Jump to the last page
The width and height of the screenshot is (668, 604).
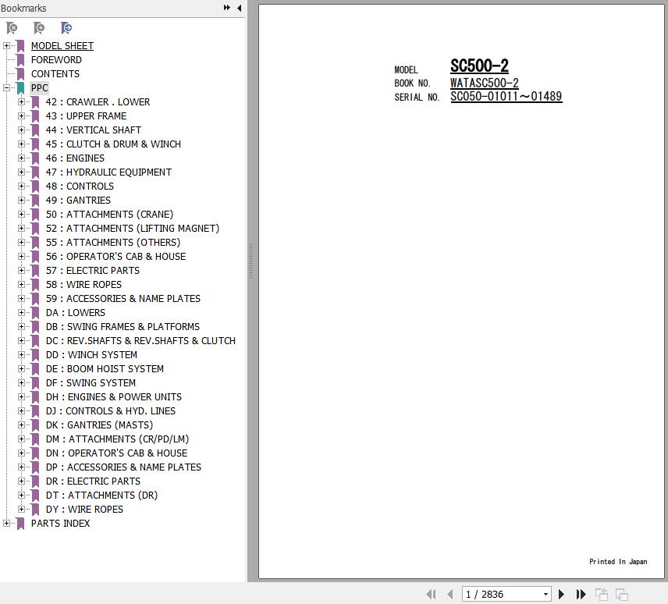pyautogui.click(x=581, y=594)
